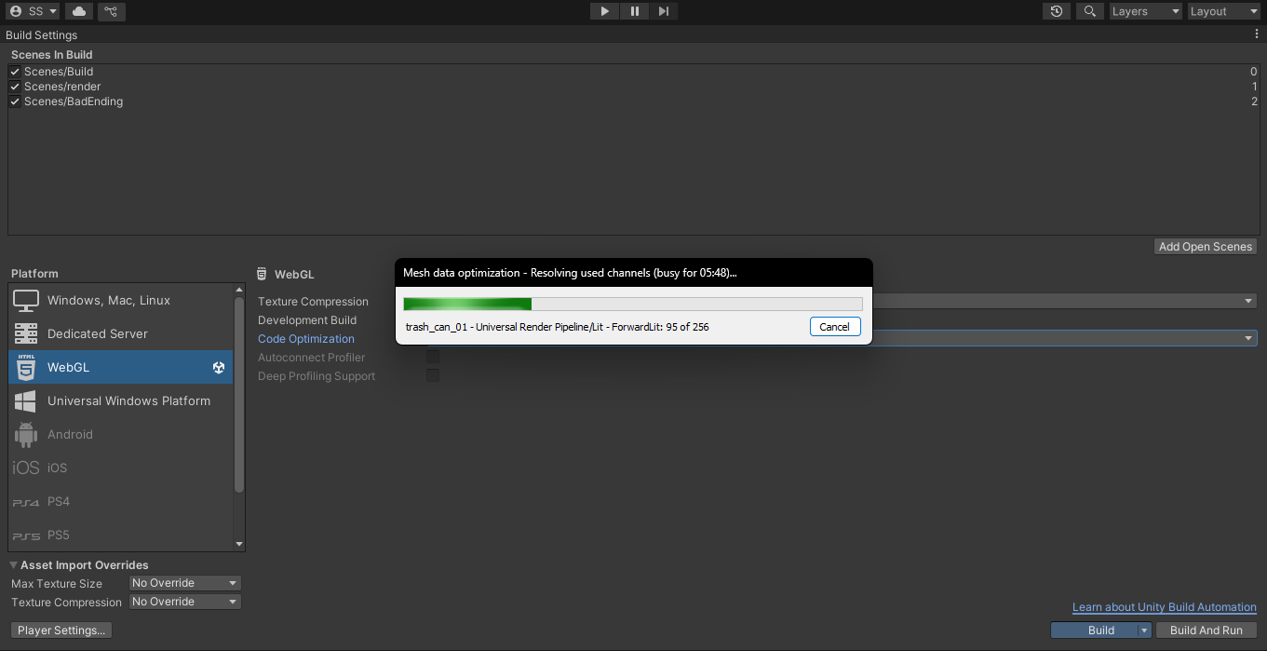
Task: Uncheck Scenes/Build scene checkbox
Action: 15,72
